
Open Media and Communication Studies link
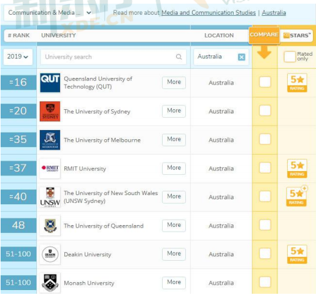pos(209,13)
